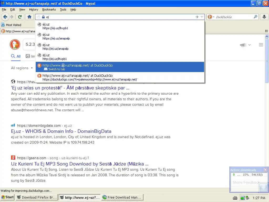
Task: Choose the highlighted Switch to tab suggestion
Action: [120, 67]
